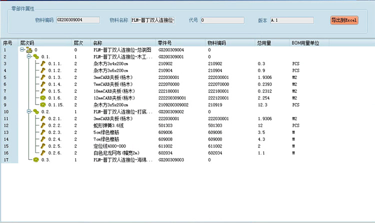
Task: Click the gear icon for node 0.1.15.
Action: tap(43, 105)
